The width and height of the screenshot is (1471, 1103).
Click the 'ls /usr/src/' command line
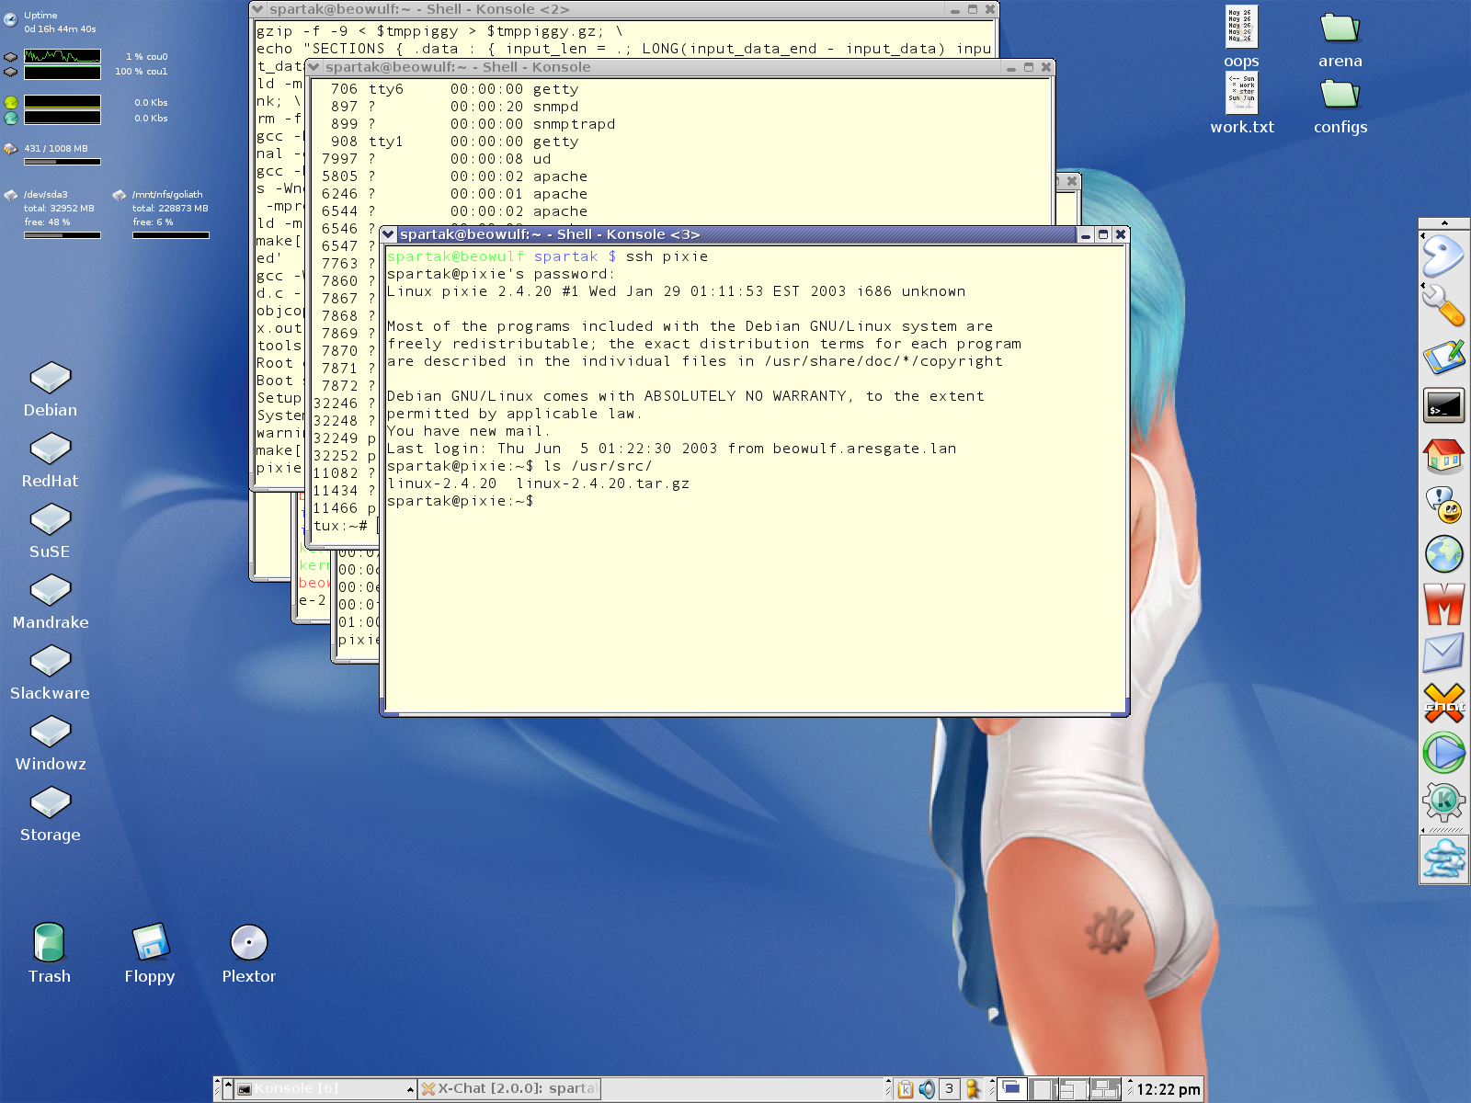tap(519, 466)
